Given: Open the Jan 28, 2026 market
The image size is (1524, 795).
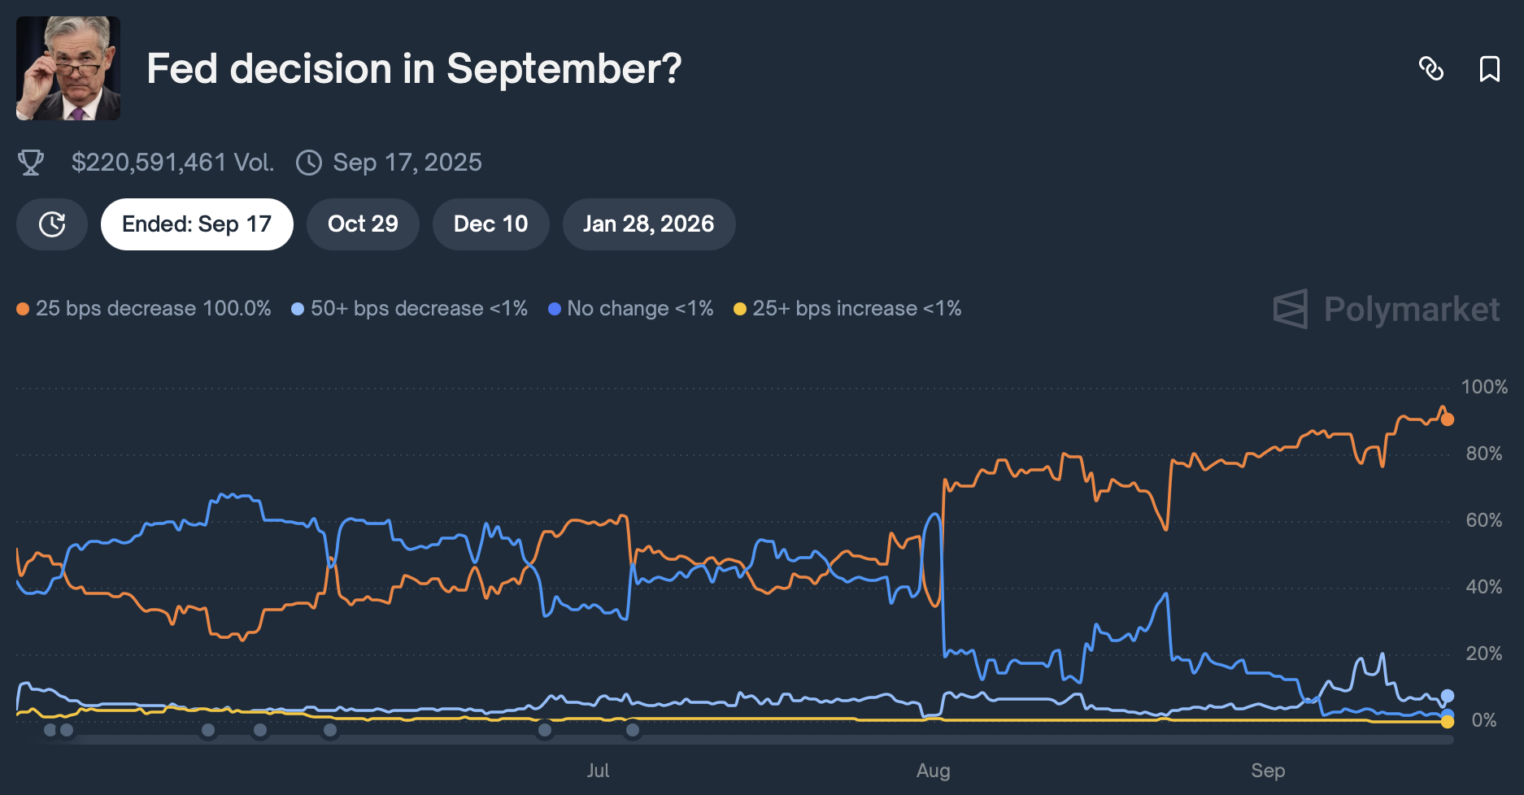Looking at the screenshot, I should click(x=648, y=224).
